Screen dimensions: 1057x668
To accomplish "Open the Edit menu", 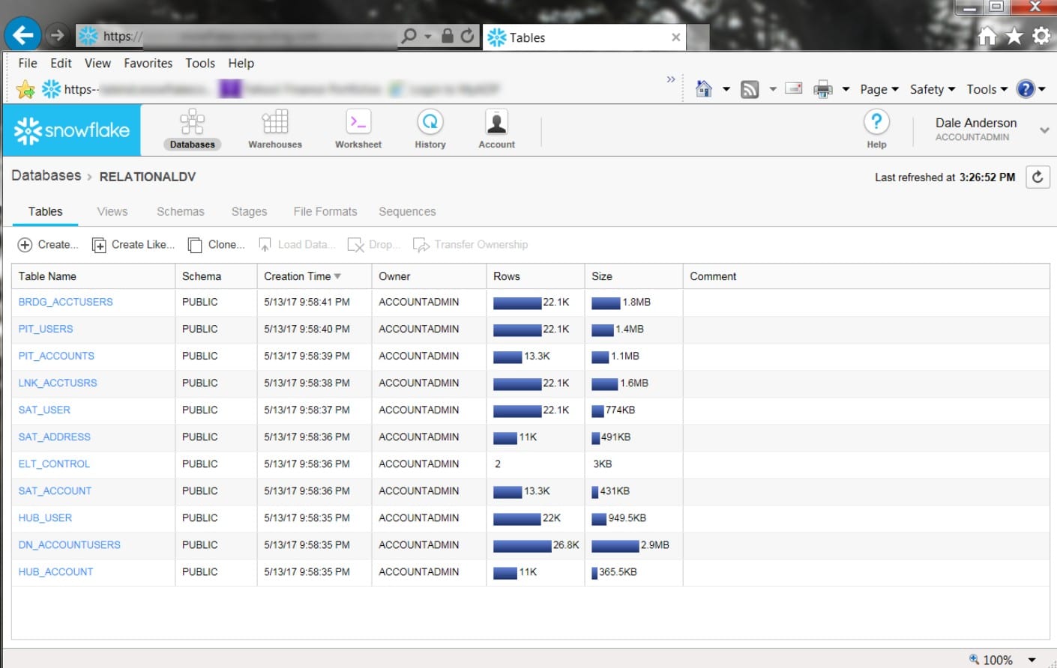I will 61,64.
